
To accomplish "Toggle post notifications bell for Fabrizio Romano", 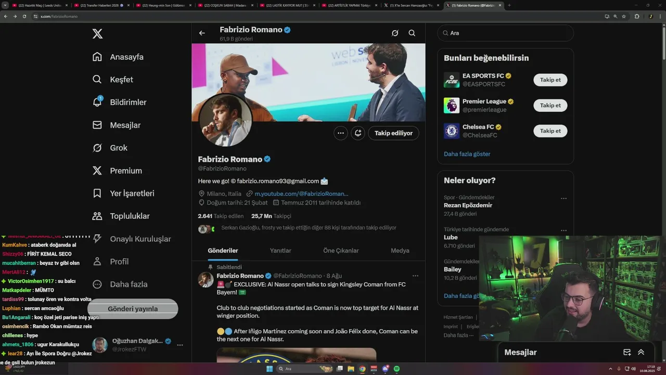I will coord(358,133).
